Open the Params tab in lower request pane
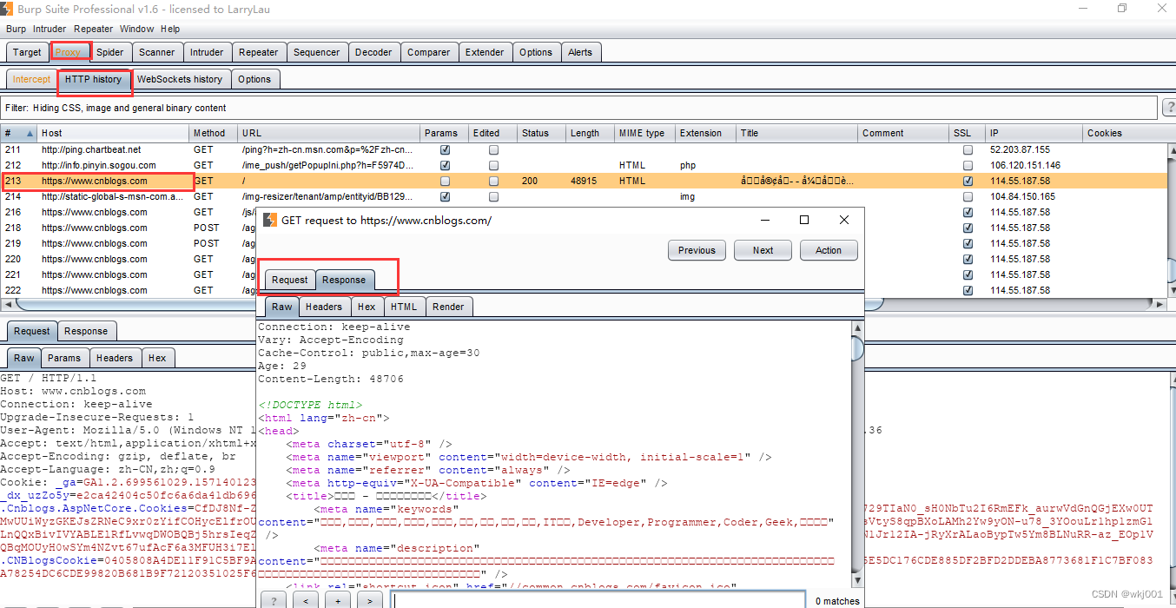 point(64,358)
